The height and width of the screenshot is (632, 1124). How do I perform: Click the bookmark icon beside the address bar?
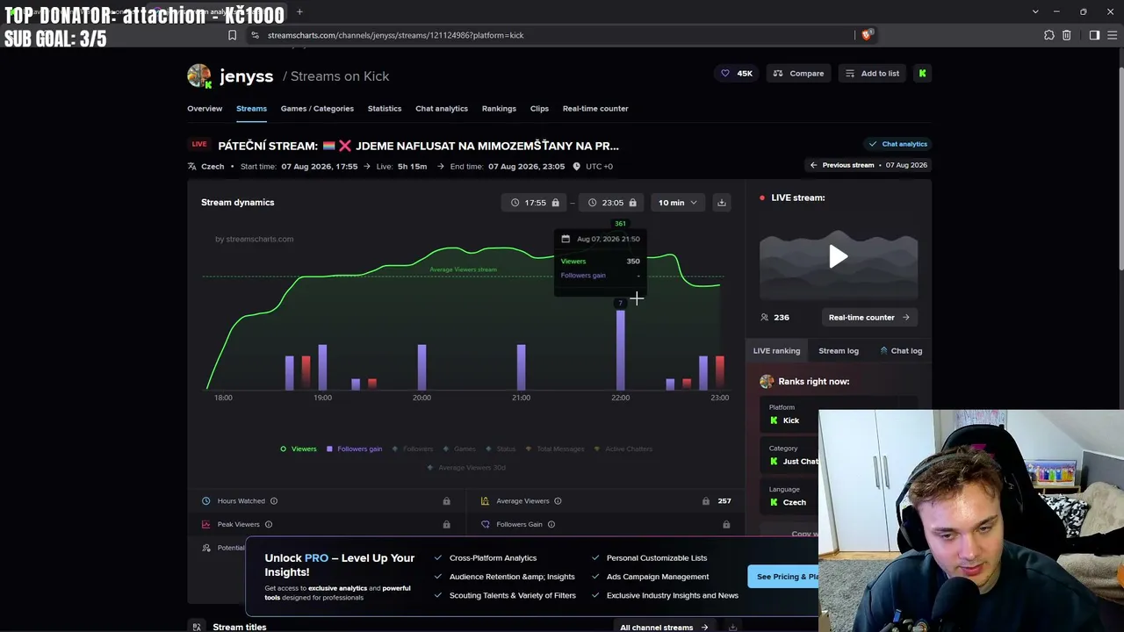tap(232, 35)
